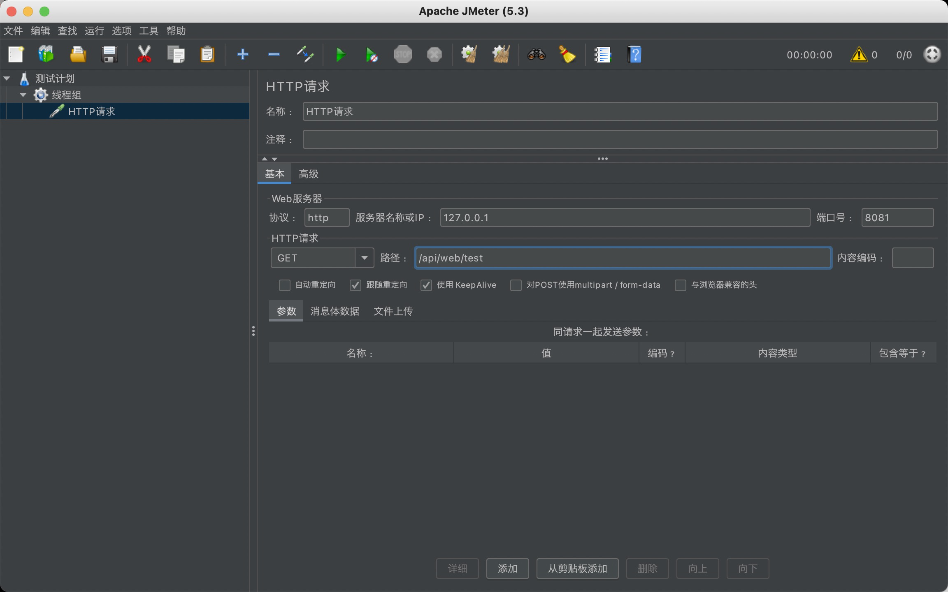This screenshot has width=948, height=592.
Task: Open the search dialog
Action: [536, 55]
